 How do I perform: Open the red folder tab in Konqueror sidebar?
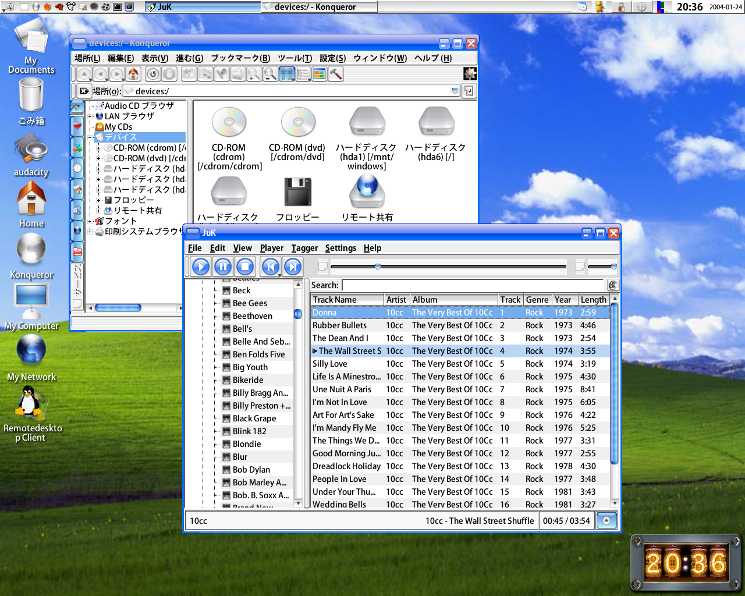point(77,252)
